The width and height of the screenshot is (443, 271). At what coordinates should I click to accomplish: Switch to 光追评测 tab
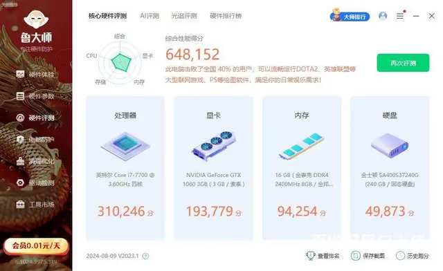point(184,16)
